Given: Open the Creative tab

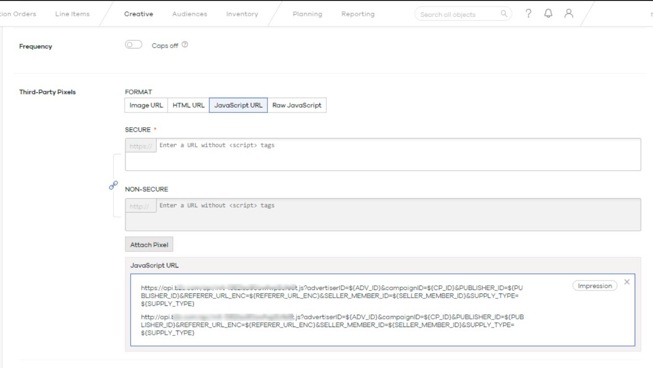Looking at the screenshot, I should tap(138, 14).
